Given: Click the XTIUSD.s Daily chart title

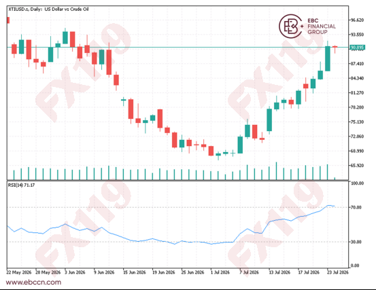Looking at the screenshot, I should (48, 9).
